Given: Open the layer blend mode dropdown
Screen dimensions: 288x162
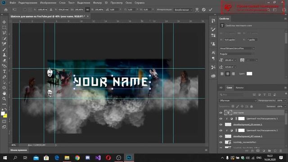Looking at the screenshot, I should [x=238, y=100].
